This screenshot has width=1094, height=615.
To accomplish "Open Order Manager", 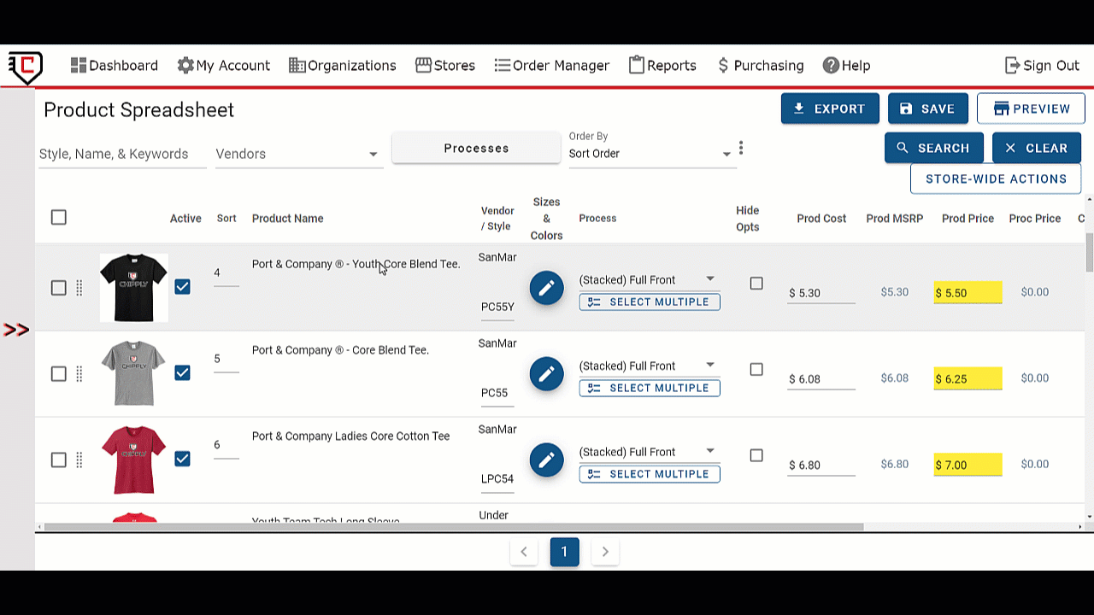I will pos(552,65).
